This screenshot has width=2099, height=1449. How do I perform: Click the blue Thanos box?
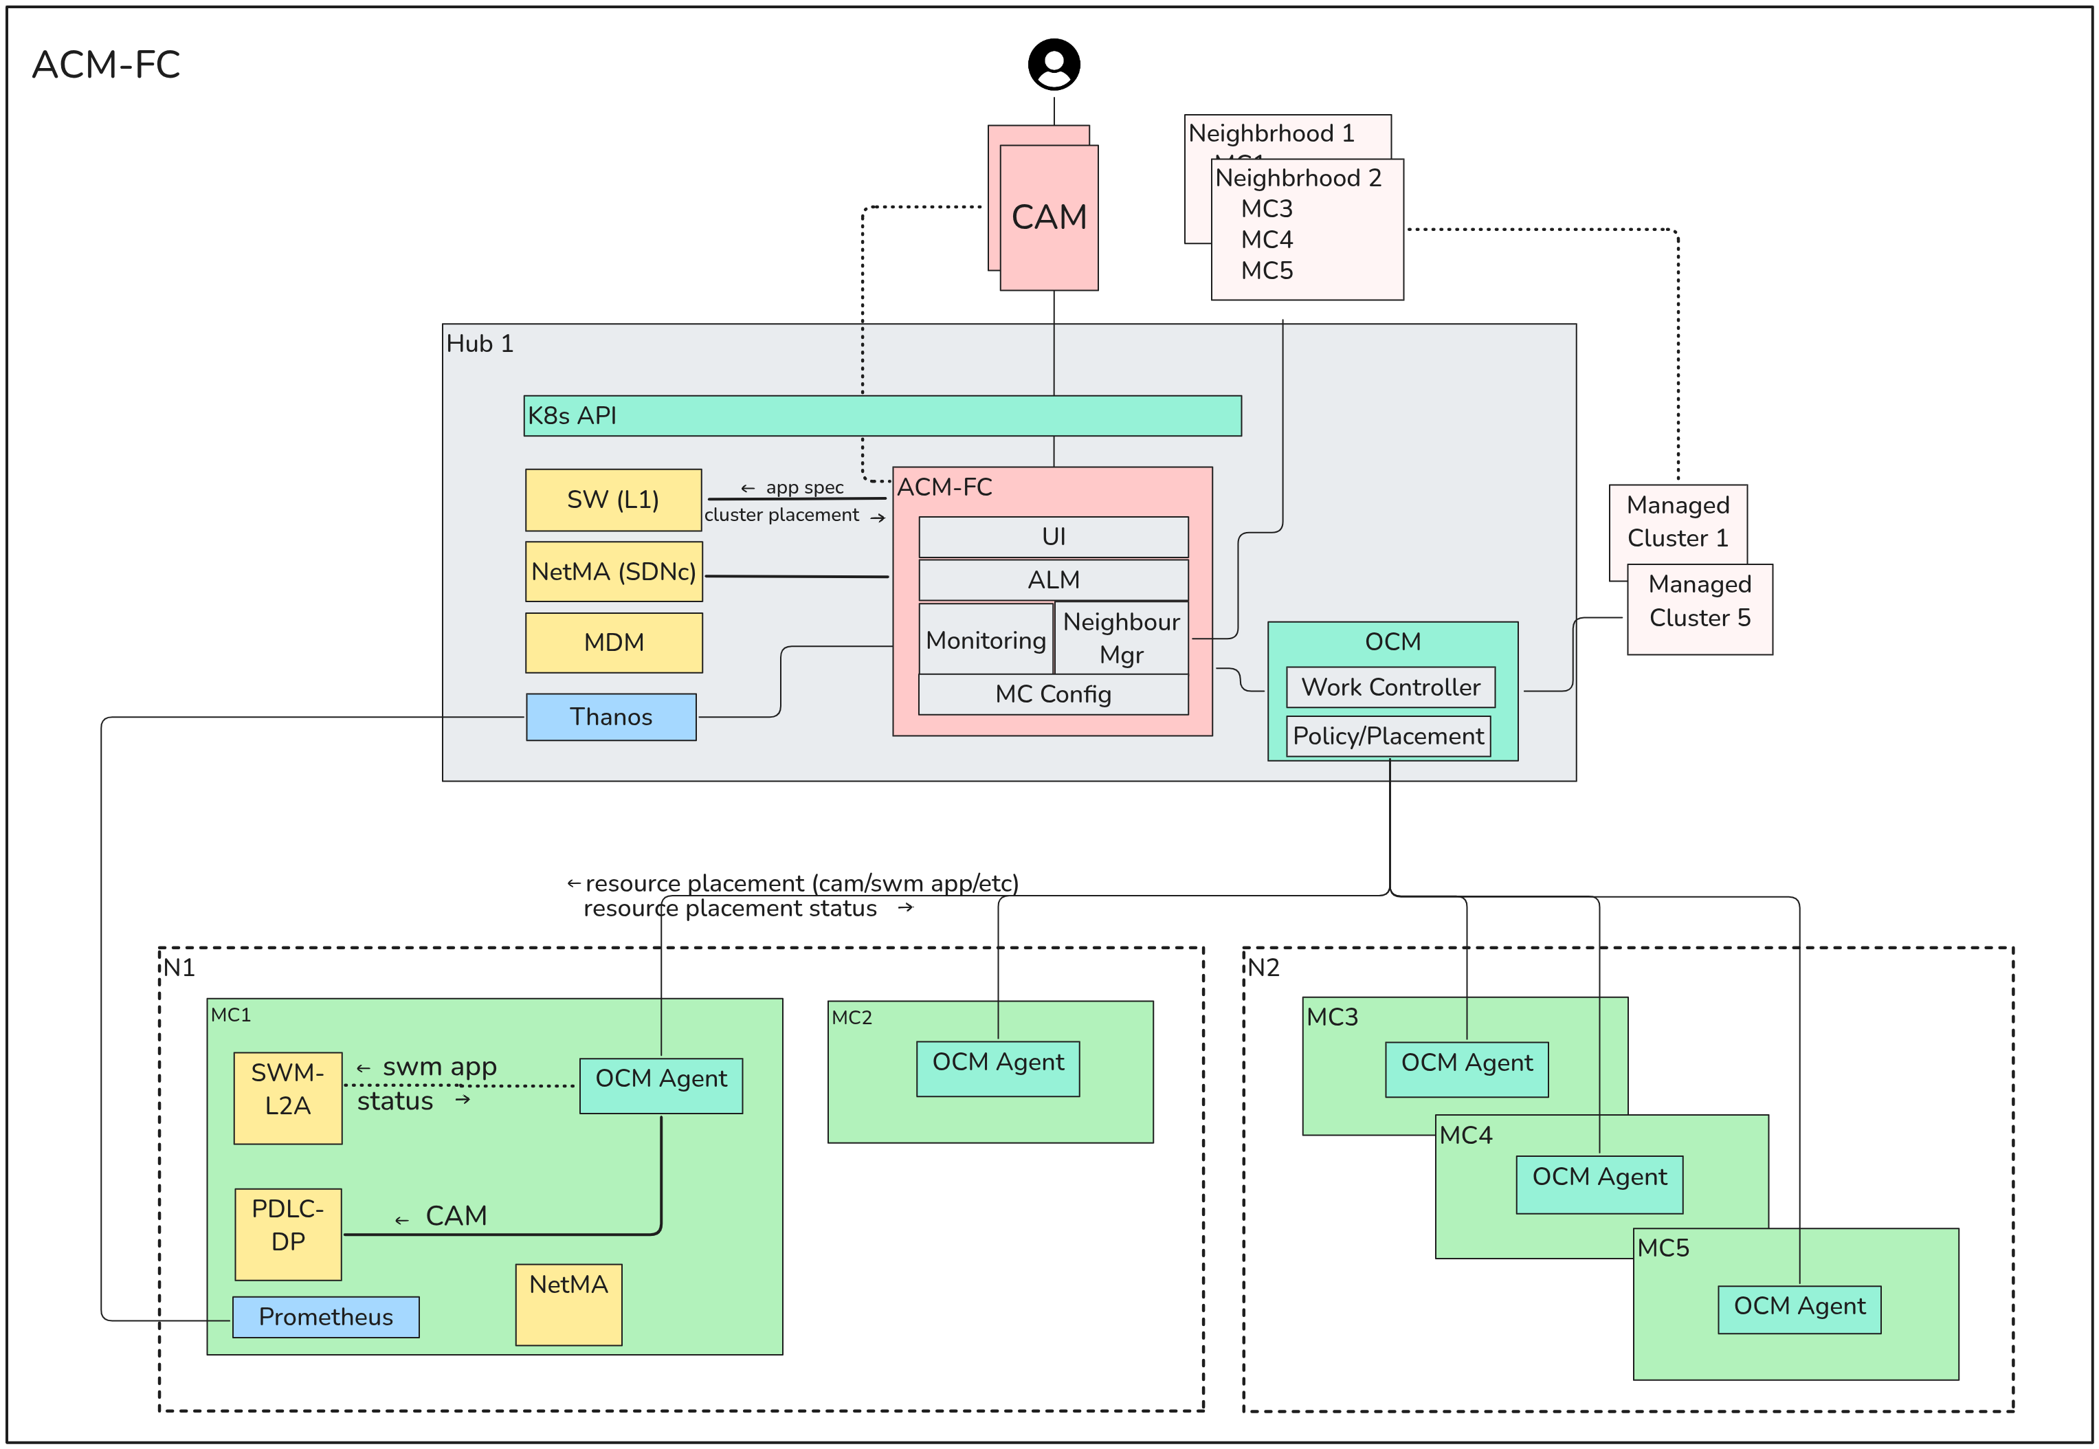[611, 716]
